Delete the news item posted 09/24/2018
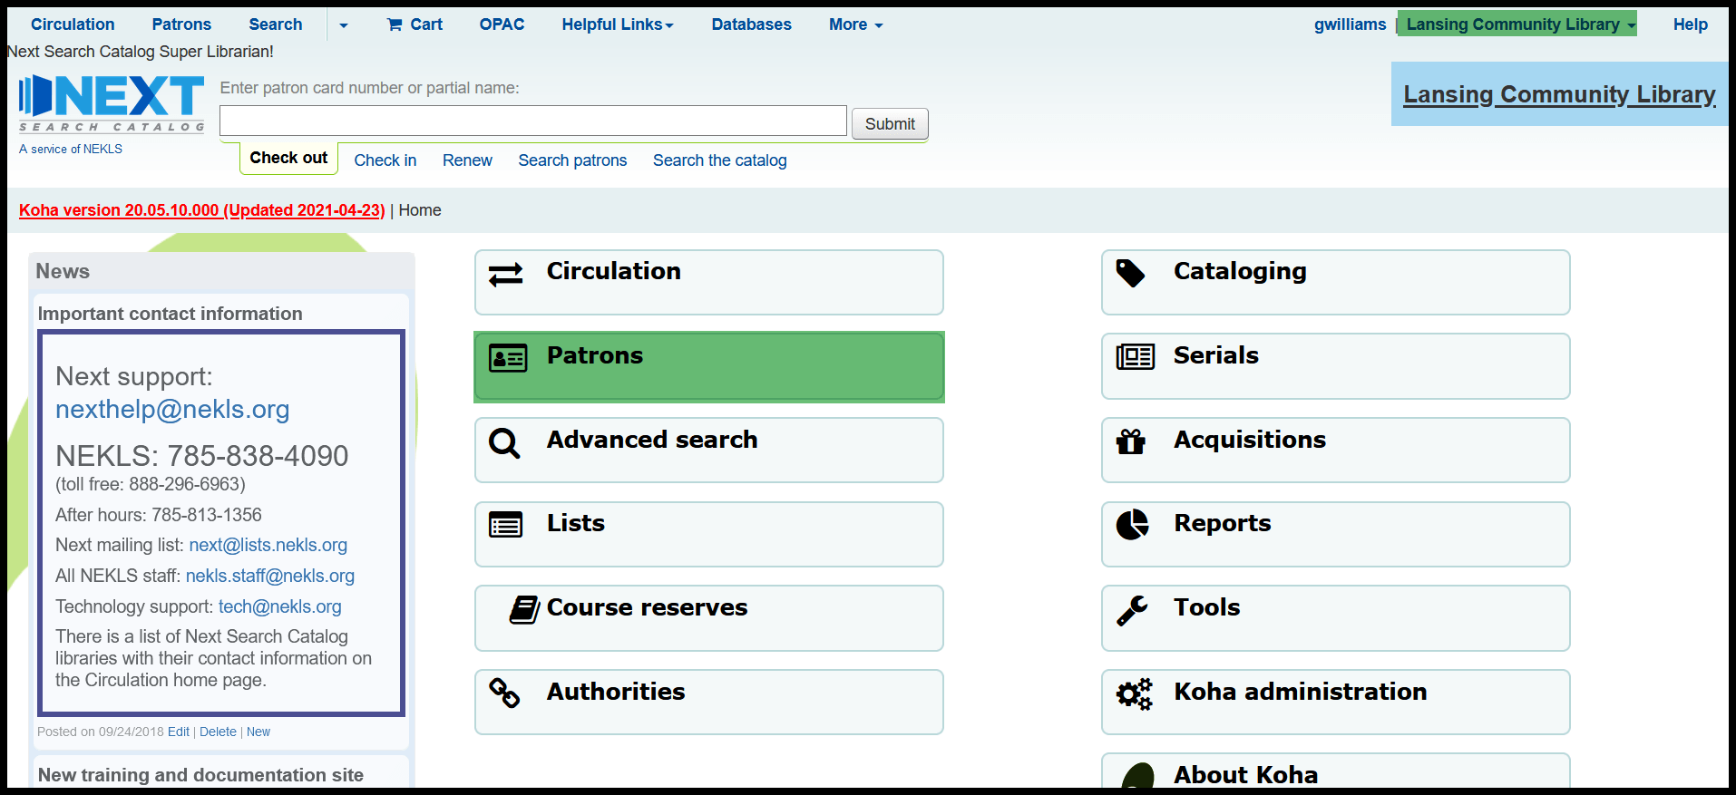 click(x=218, y=732)
